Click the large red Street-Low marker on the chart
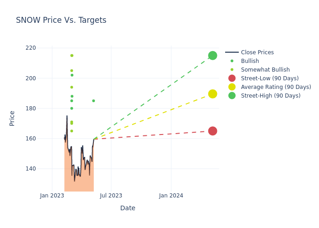The image size is (319, 228). pos(212,131)
